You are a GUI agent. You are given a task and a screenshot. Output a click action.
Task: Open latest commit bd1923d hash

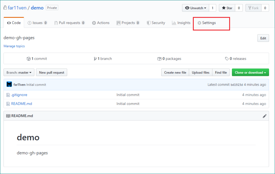(x=237, y=85)
